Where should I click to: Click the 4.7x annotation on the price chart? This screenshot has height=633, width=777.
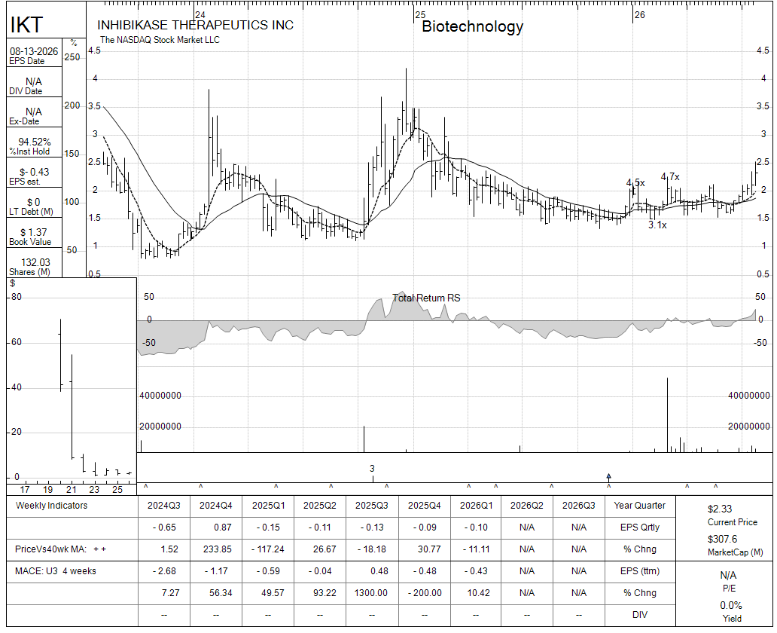[670, 176]
